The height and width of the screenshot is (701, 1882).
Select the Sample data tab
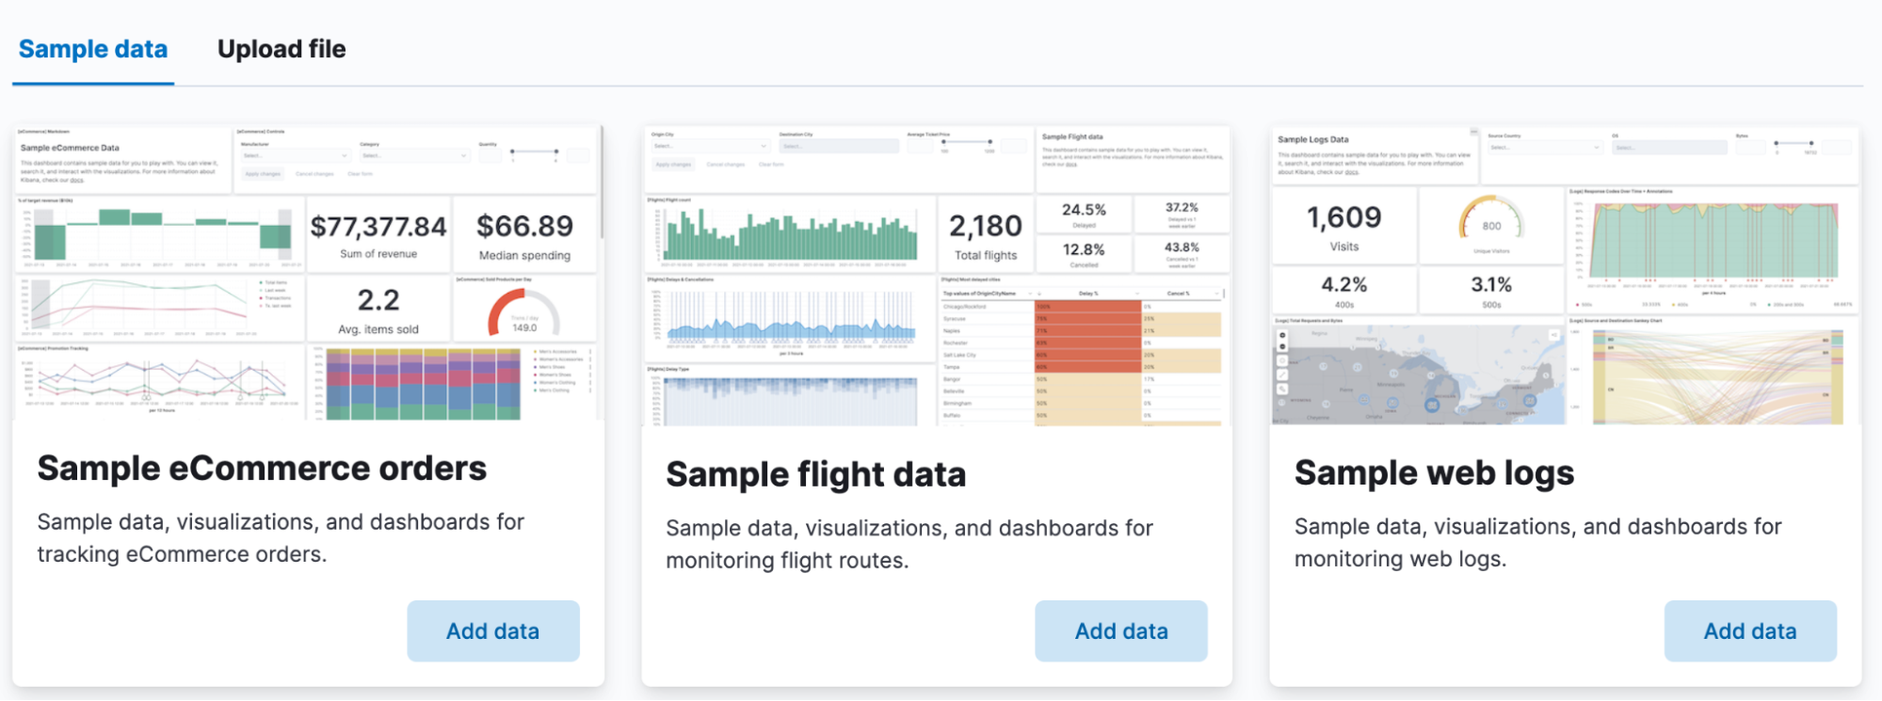93,49
